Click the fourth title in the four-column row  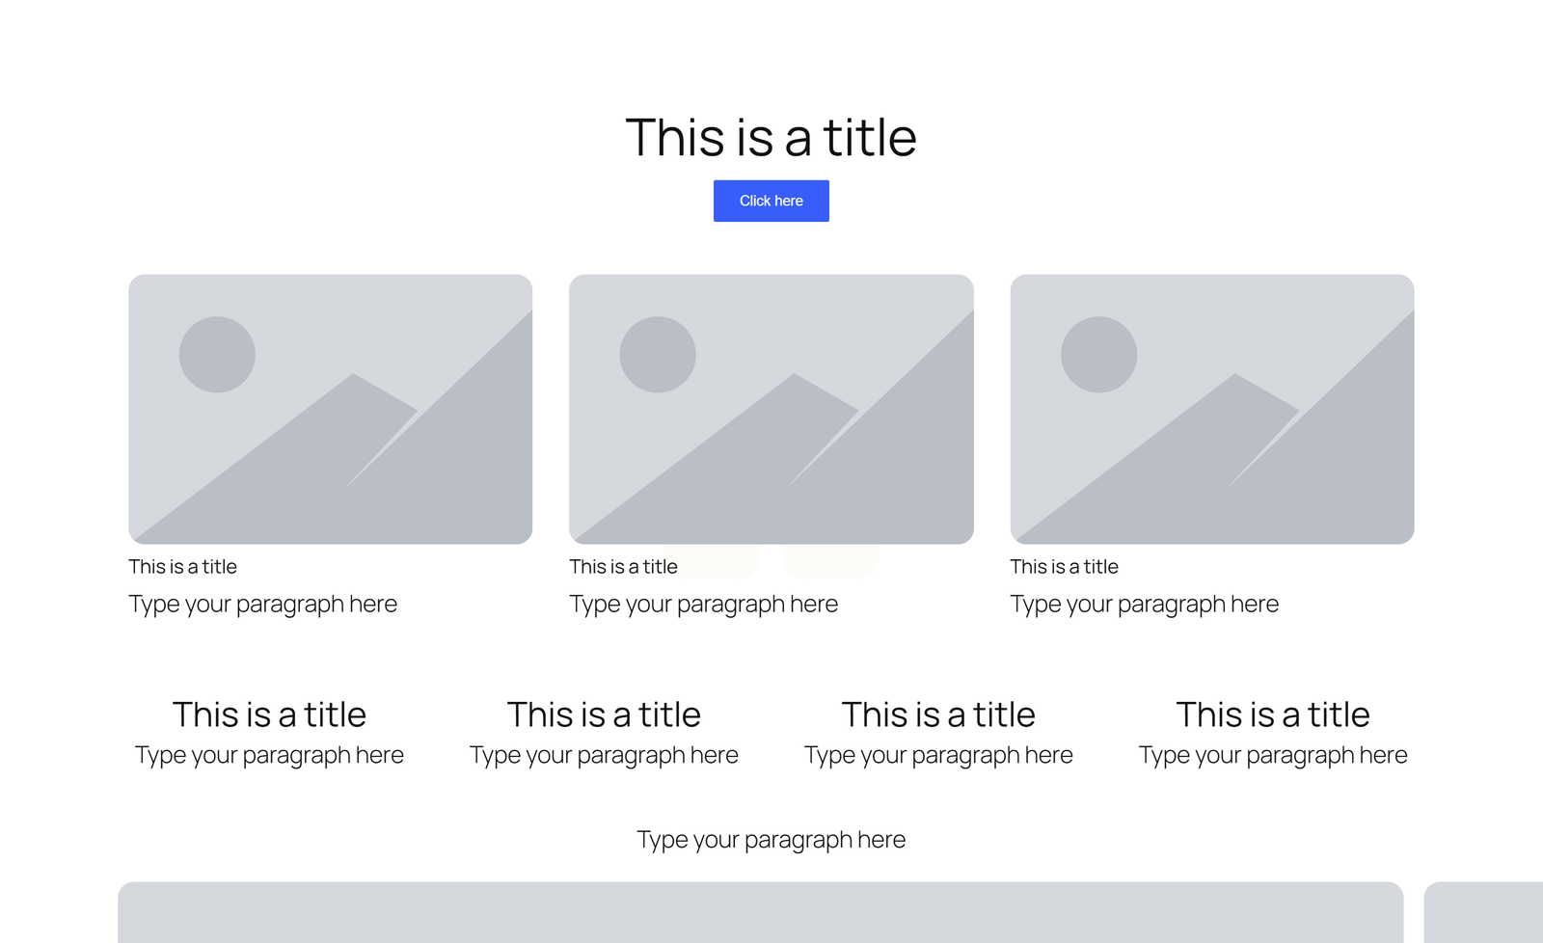1273,715
